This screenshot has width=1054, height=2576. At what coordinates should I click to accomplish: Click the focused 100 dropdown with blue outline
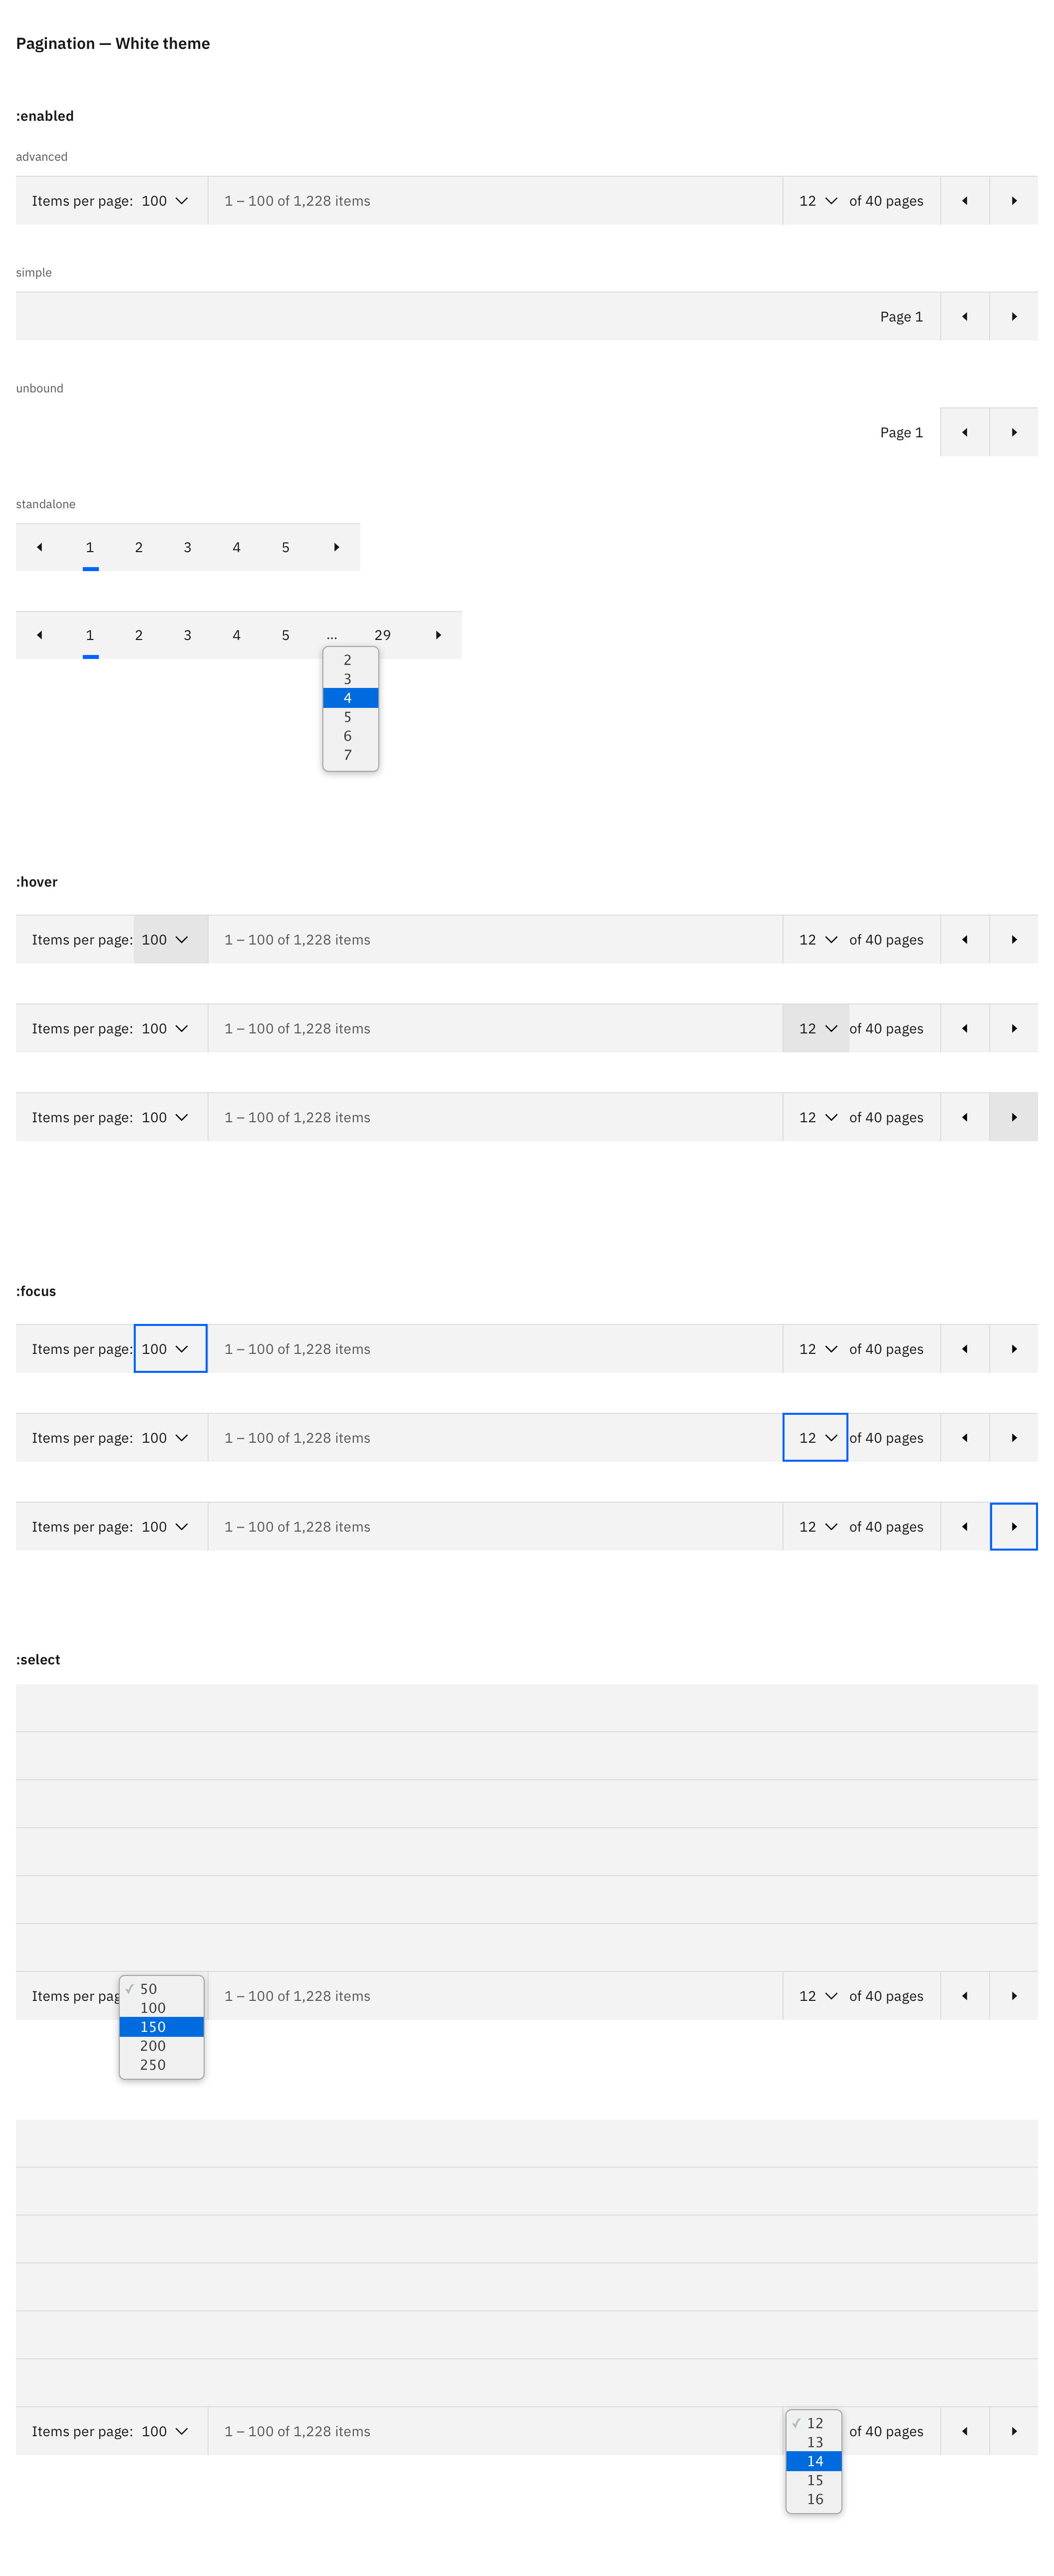click(169, 1348)
